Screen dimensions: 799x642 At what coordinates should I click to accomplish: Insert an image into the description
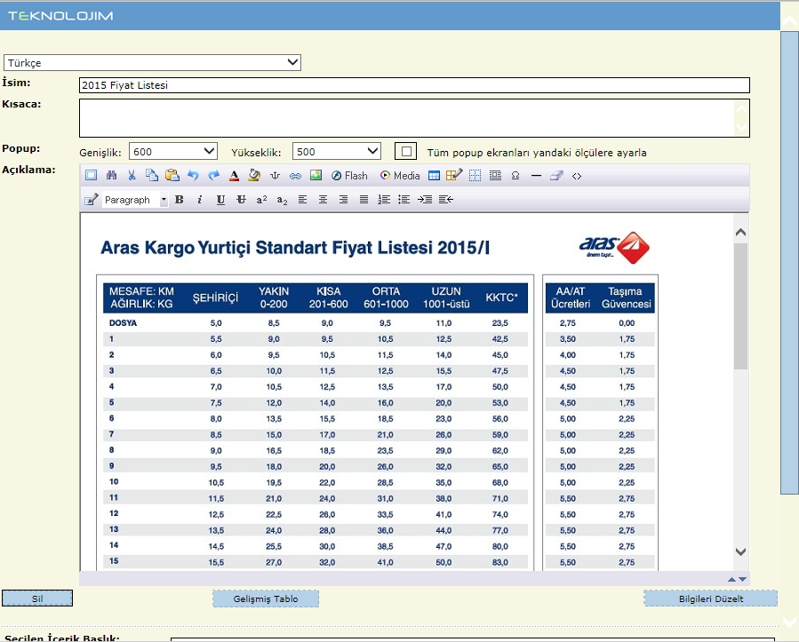(316, 176)
